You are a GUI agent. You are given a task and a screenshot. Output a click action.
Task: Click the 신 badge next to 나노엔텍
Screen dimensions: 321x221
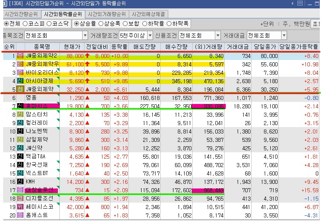[20, 131]
